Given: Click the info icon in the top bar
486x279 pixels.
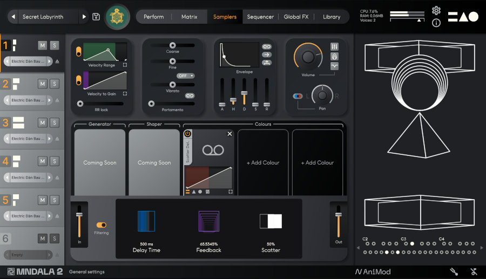Looking at the screenshot, I should tap(436, 23).
